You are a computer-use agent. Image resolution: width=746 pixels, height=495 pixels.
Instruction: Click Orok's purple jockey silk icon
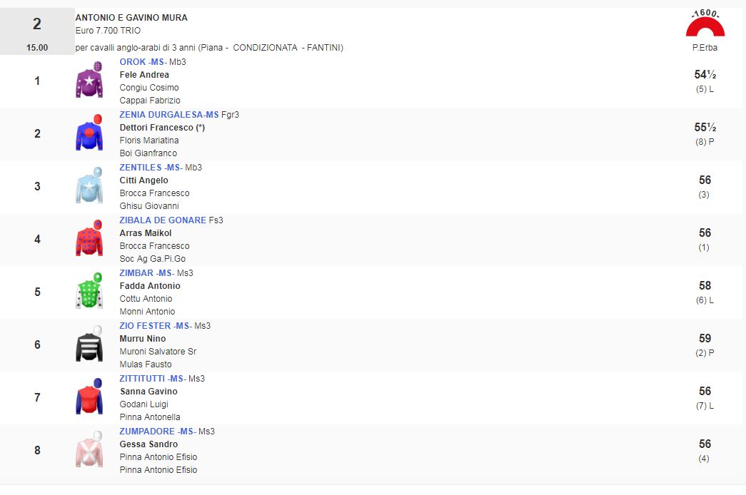coord(89,81)
